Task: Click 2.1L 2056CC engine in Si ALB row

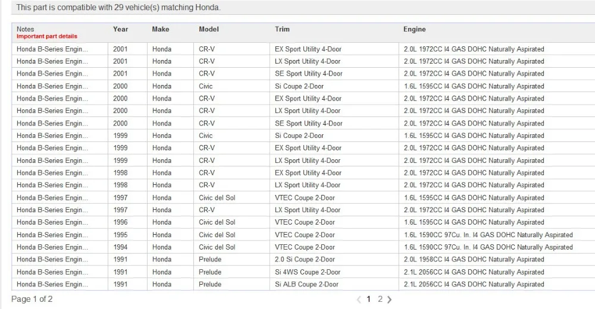Action: (x=474, y=284)
